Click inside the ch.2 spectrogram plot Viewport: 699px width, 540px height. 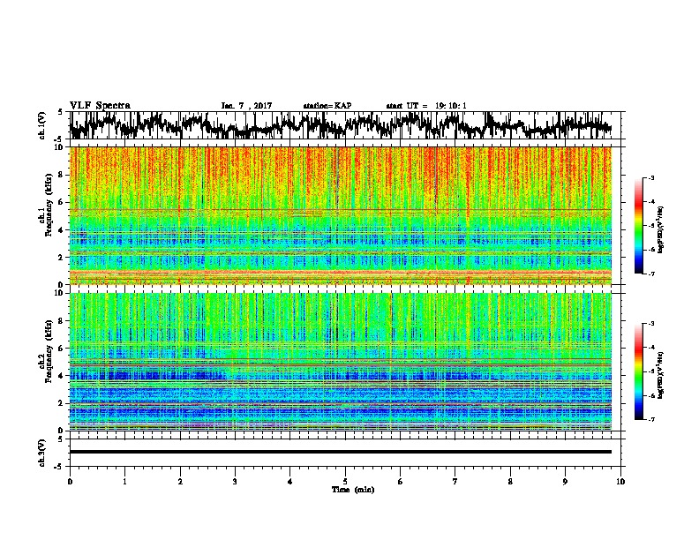(341, 362)
